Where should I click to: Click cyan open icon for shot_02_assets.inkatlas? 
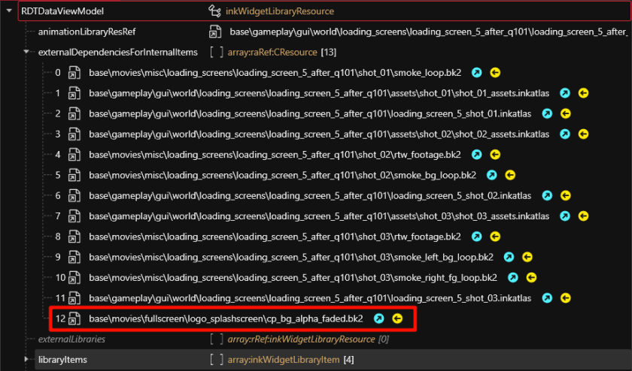coord(565,134)
